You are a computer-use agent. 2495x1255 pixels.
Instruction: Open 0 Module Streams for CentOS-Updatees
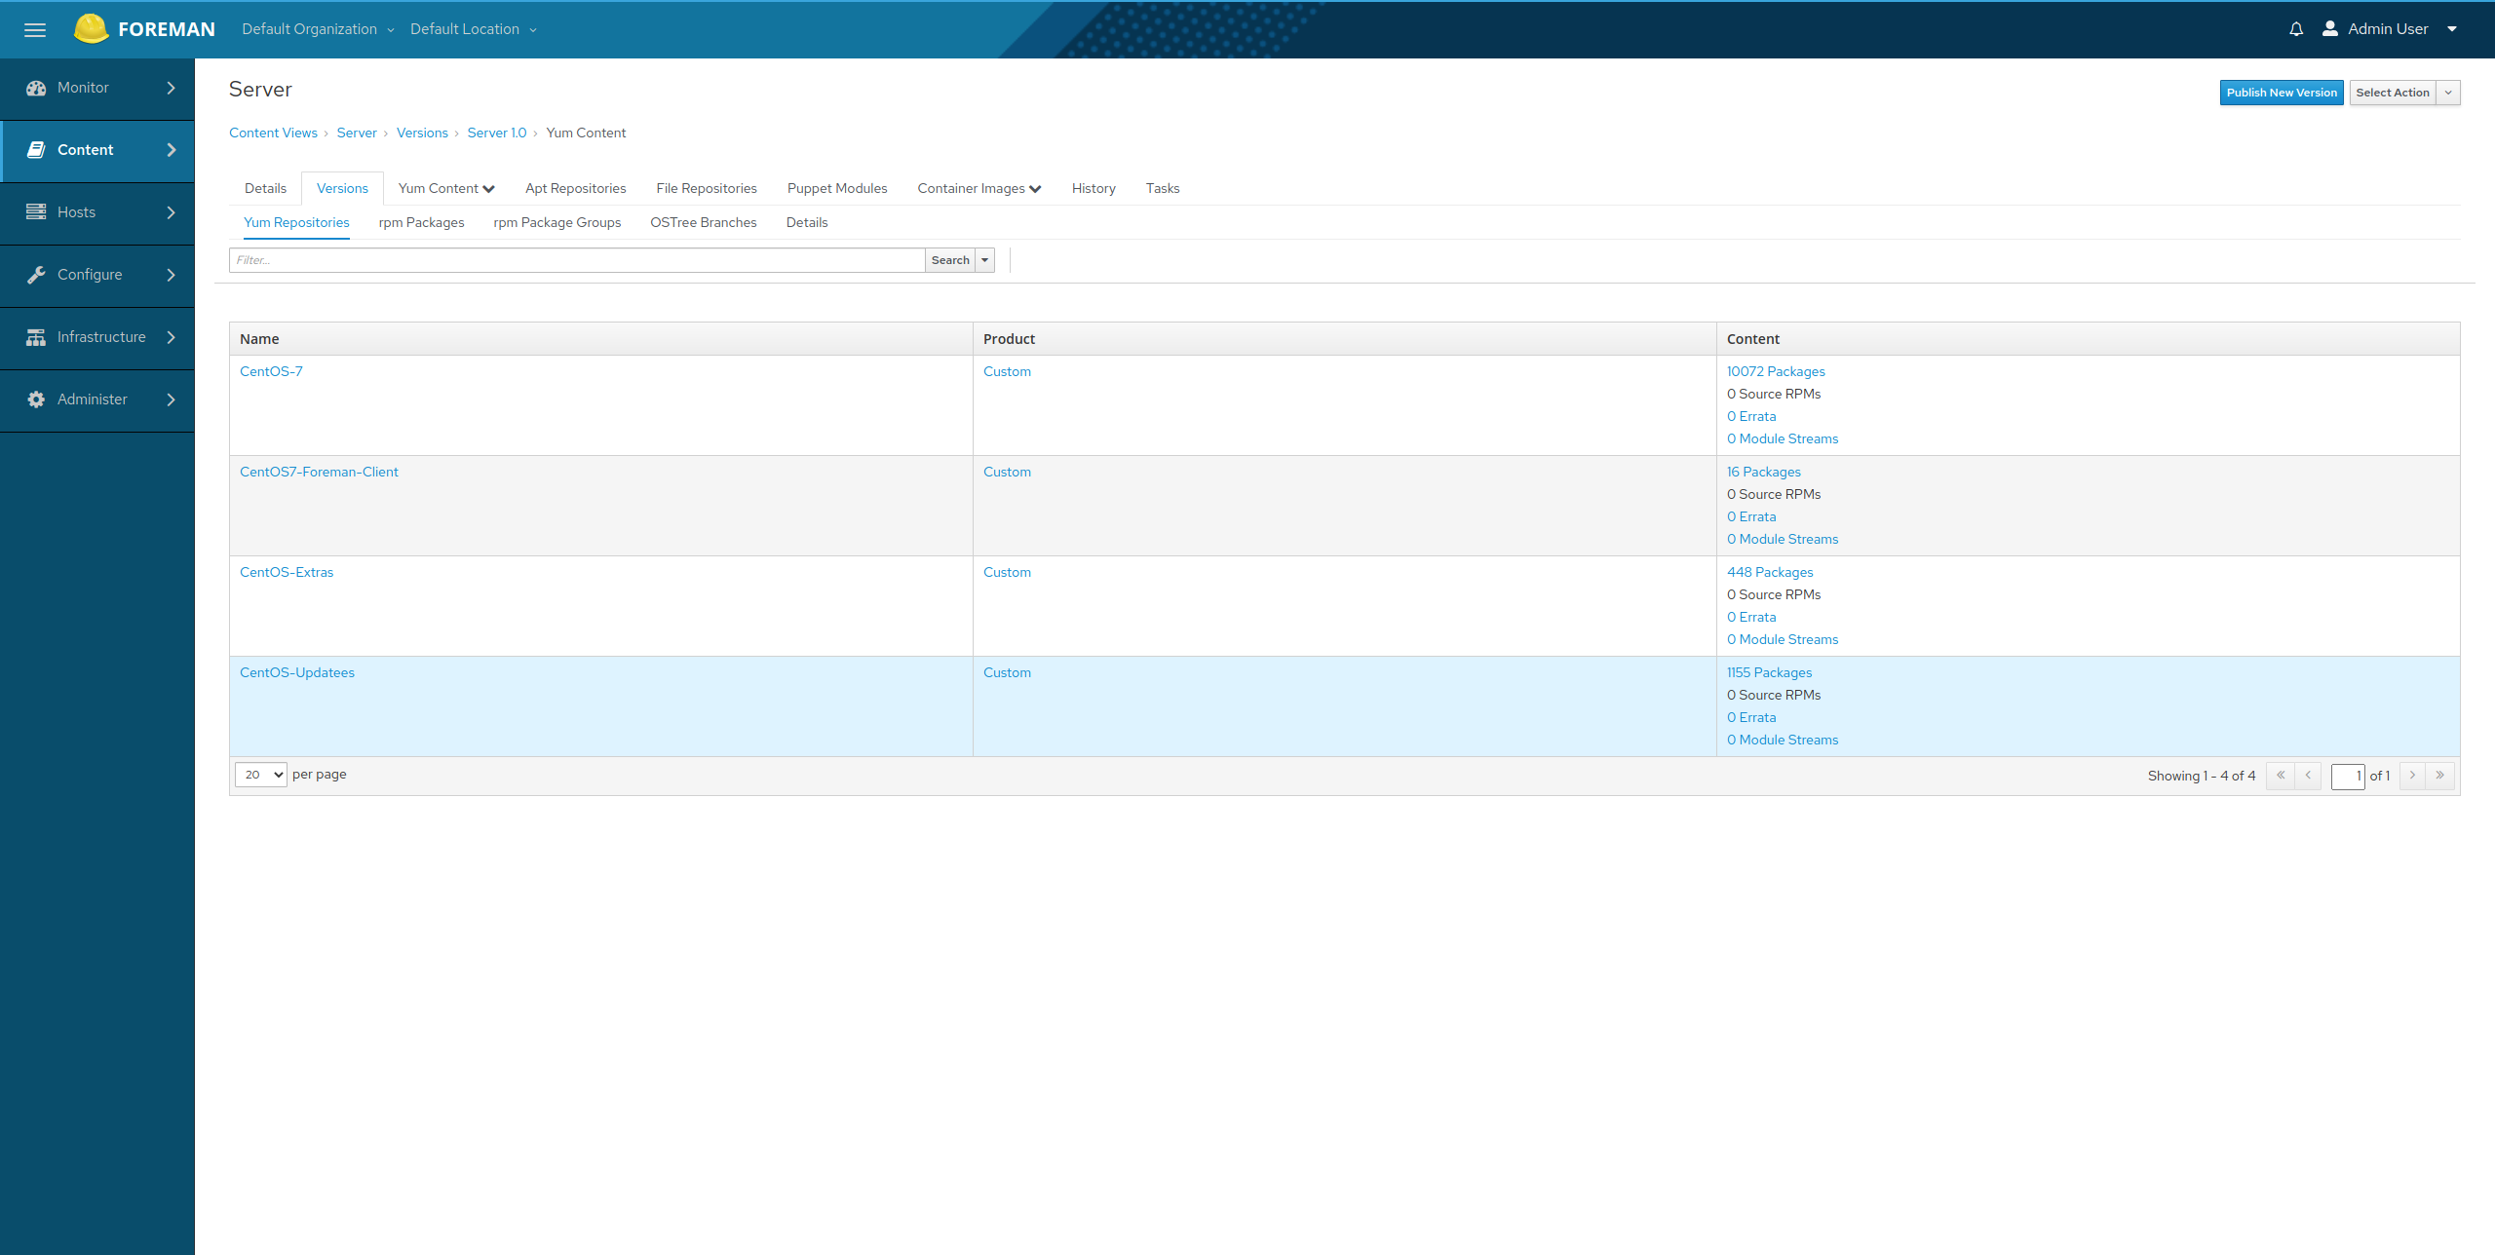(x=1783, y=740)
